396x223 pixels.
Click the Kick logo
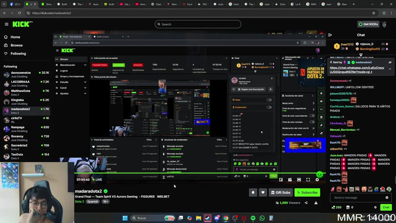click(x=23, y=24)
